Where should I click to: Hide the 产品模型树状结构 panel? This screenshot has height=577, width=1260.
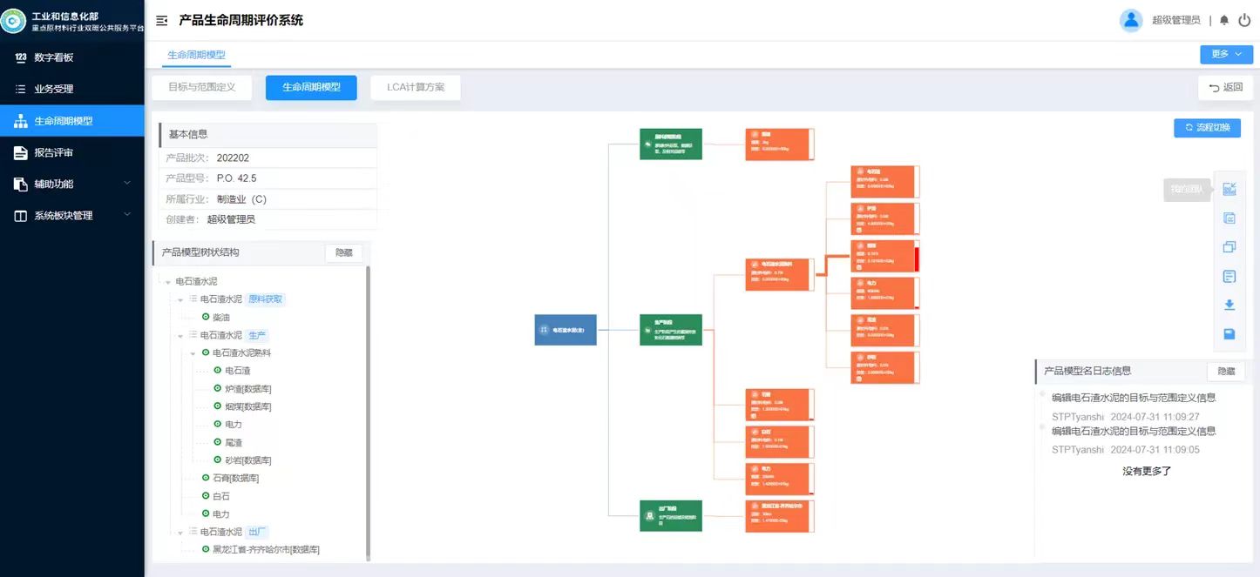click(x=343, y=252)
